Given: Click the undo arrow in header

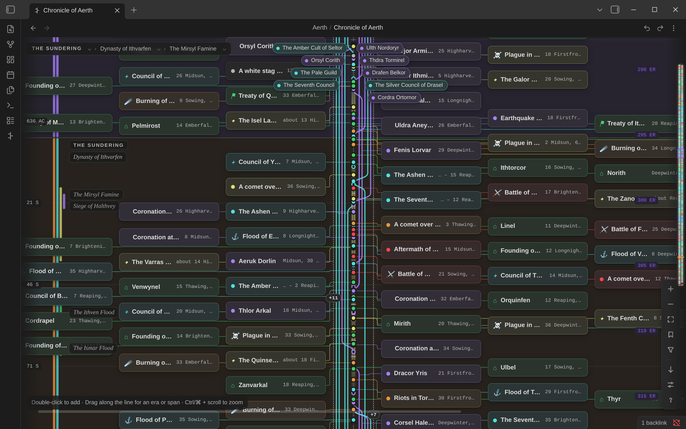Looking at the screenshot, I should [647, 28].
